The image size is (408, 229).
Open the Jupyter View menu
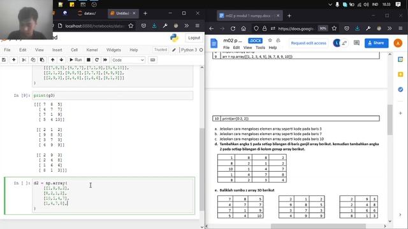point(40,50)
